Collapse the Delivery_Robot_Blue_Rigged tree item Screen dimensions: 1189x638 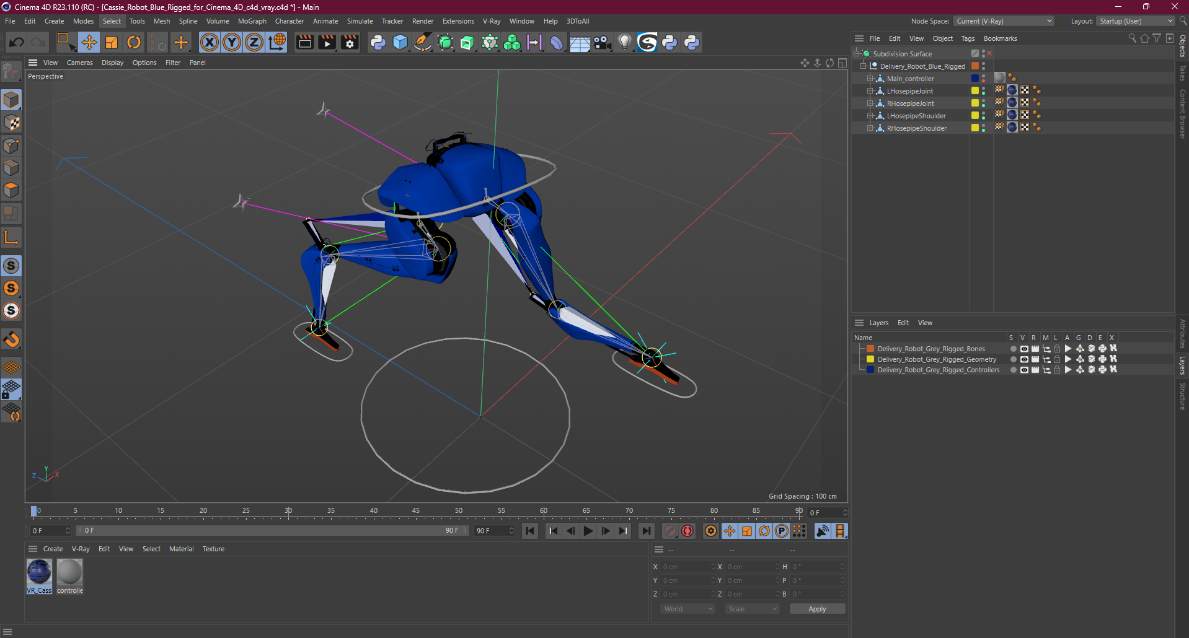click(863, 66)
